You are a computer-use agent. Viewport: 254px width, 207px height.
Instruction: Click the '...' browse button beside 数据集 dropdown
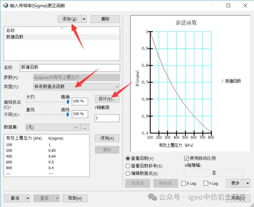[x=85, y=127]
